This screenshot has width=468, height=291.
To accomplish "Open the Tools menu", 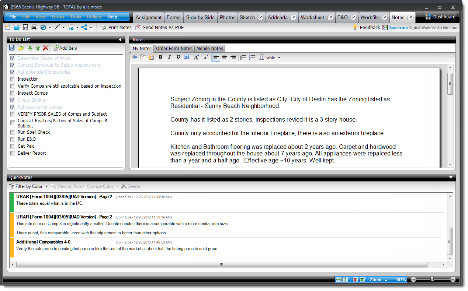I will pos(76,17).
